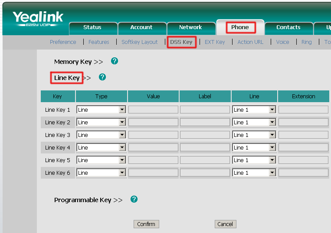The height and width of the screenshot is (233, 331).
Task: Click the Label field for Line Key 3
Action: 205,135
